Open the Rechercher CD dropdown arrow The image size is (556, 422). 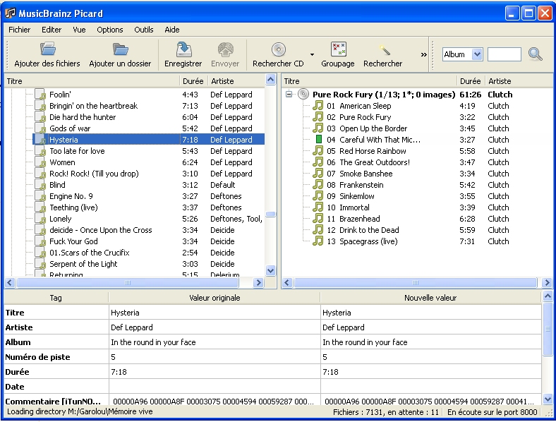312,54
